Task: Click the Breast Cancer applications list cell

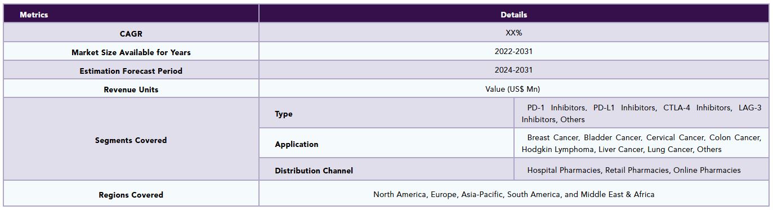Action: 641,143
